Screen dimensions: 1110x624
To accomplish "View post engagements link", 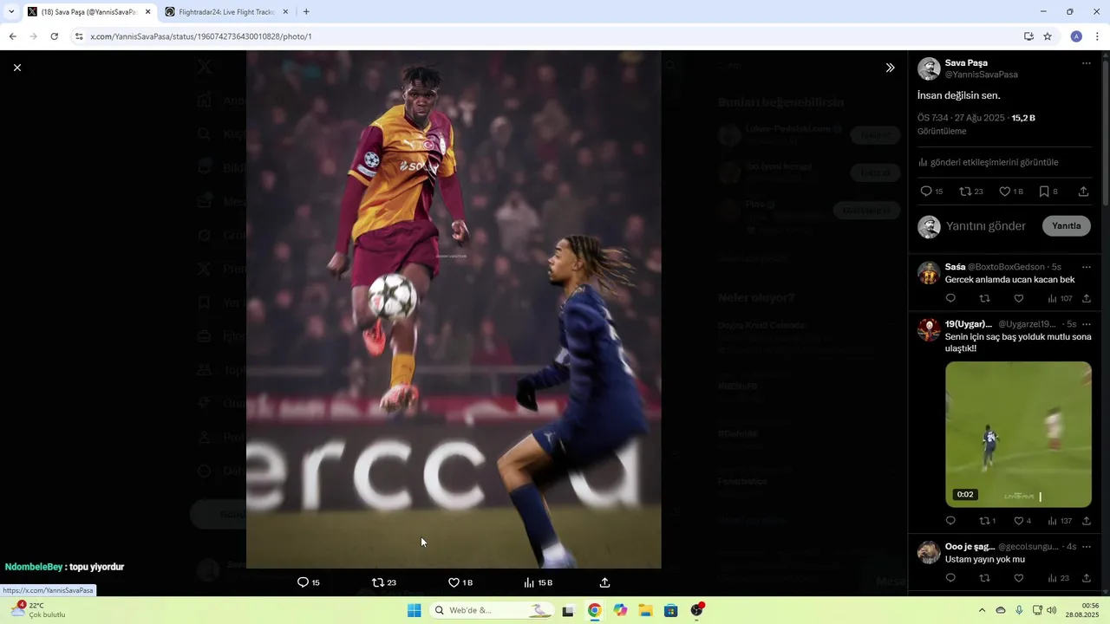I will (988, 162).
